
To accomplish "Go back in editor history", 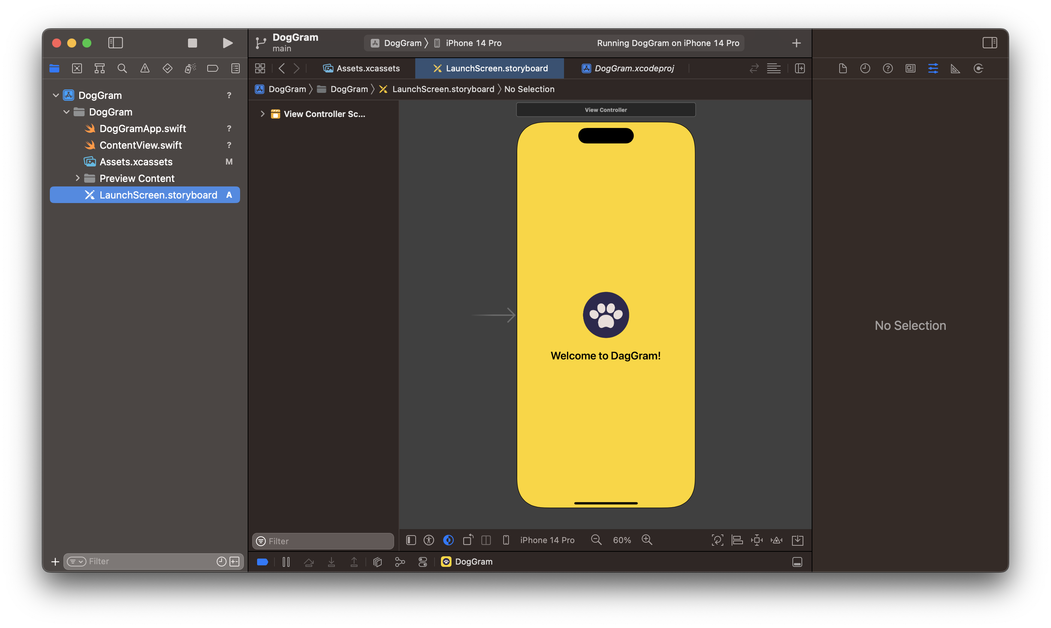I will click(282, 68).
